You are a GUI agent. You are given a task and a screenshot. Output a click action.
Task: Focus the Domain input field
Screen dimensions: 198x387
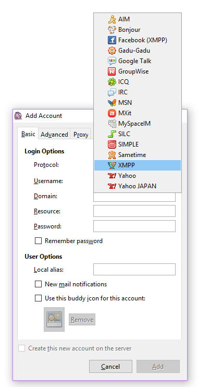[x=134, y=197]
